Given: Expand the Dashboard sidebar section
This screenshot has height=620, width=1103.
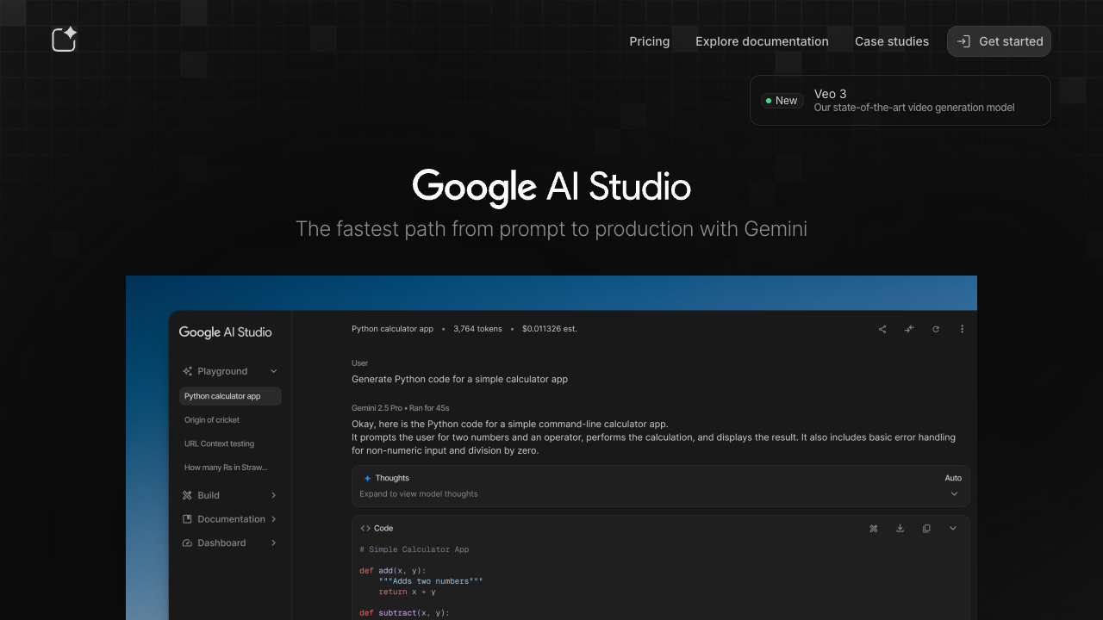Looking at the screenshot, I should click(x=273, y=543).
